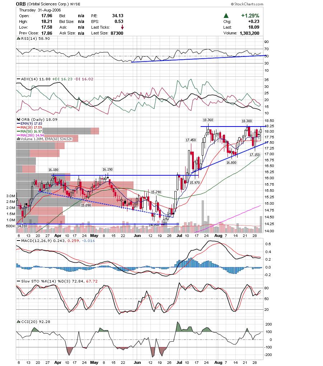Click the candlestick icon before ORB (Daily)
323x366 pixels.
click(18, 119)
